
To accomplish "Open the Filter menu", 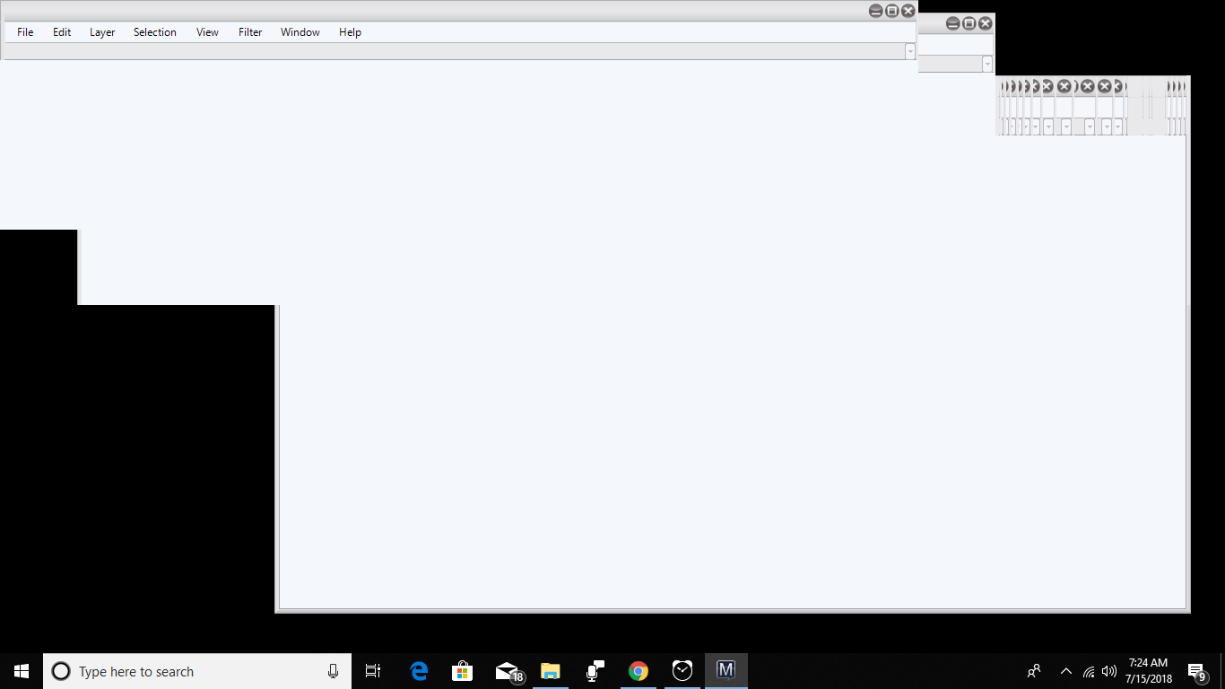I will (249, 31).
